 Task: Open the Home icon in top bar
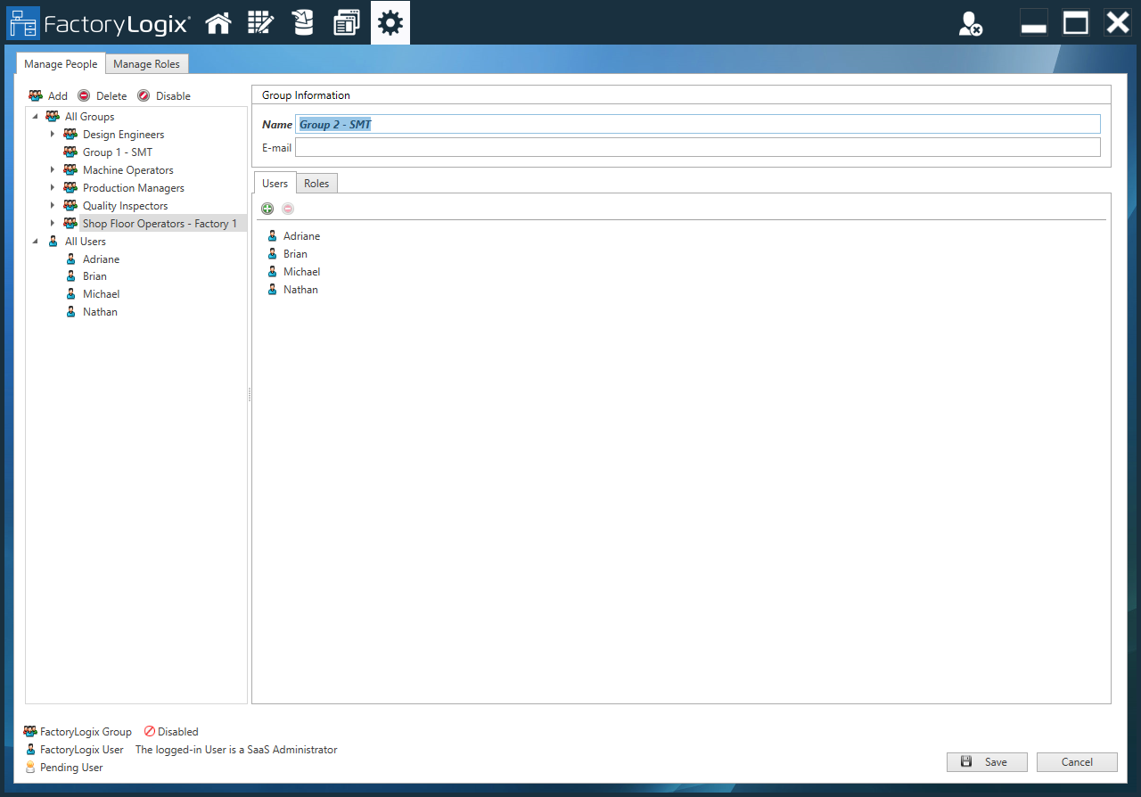click(x=218, y=23)
